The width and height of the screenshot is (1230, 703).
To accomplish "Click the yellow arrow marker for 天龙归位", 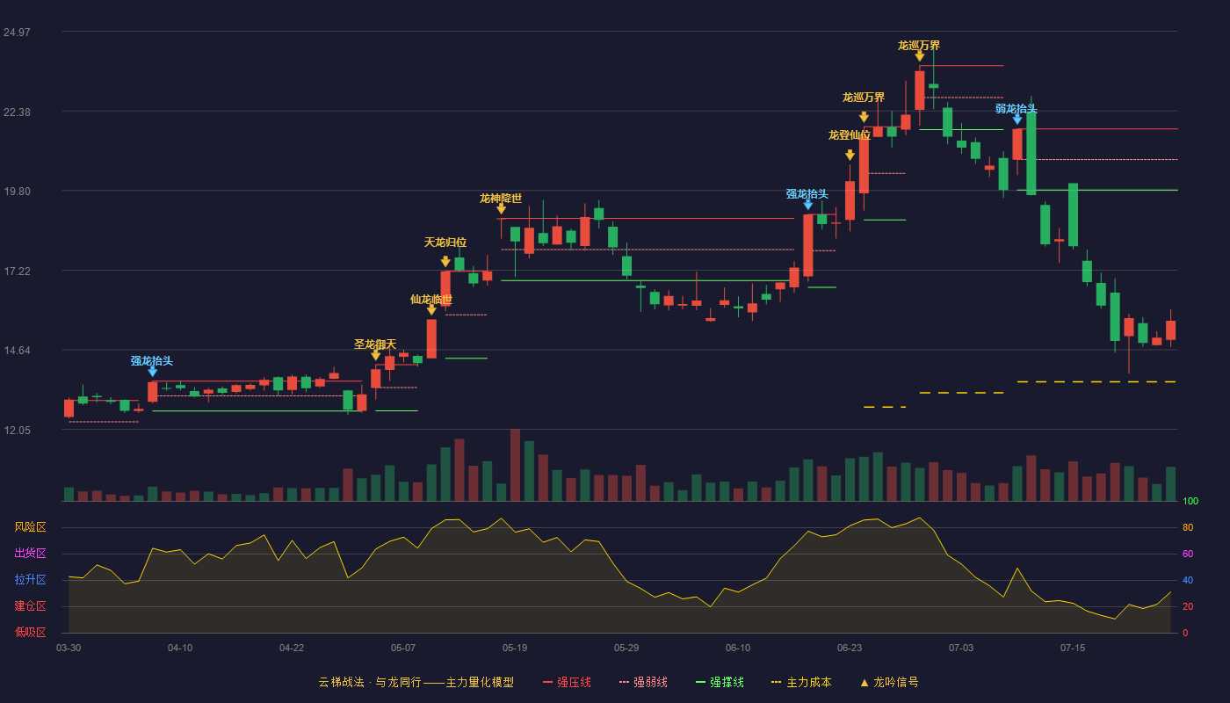I will click(445, 262).
